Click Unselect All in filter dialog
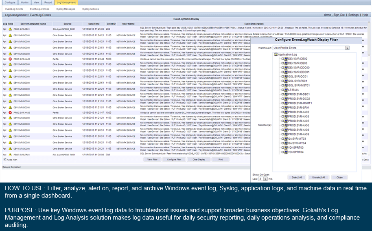 pyautogui.click(x=319, y=177)
